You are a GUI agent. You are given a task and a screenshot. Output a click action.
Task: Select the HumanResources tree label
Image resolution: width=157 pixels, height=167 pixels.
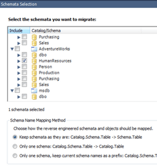(x=55, y=61)
